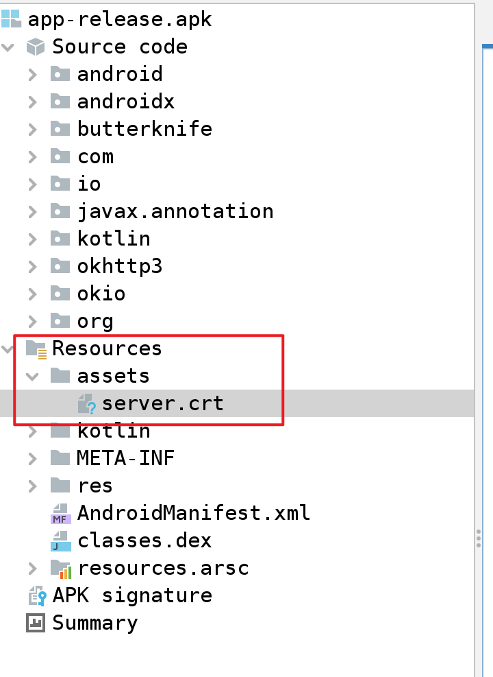Viewport: 493px width, 677px height.
Task: Click the panel splitter drag handle
Action: click(x=479, y=537)
